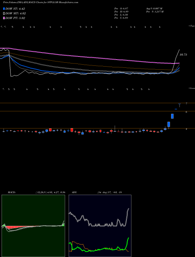Select the 'DOW PT: 5.02' label
Screen dimensions: 195x257
point(15,18)
